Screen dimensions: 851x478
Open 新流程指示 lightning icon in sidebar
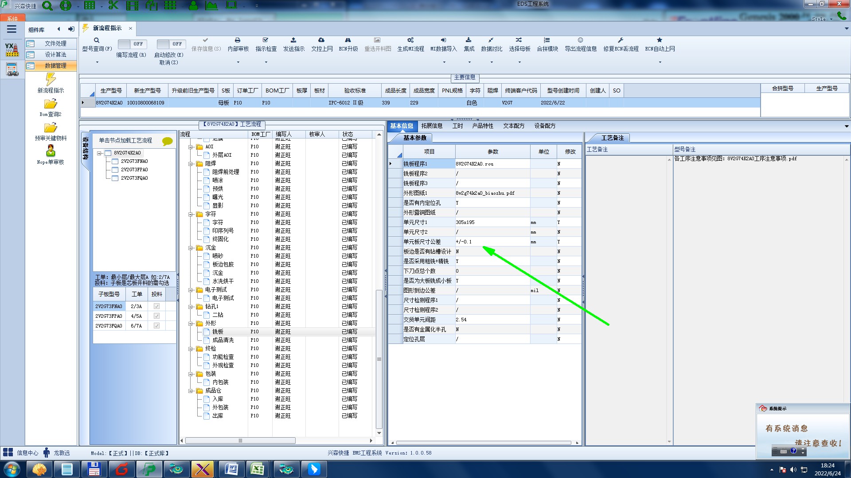51,79
